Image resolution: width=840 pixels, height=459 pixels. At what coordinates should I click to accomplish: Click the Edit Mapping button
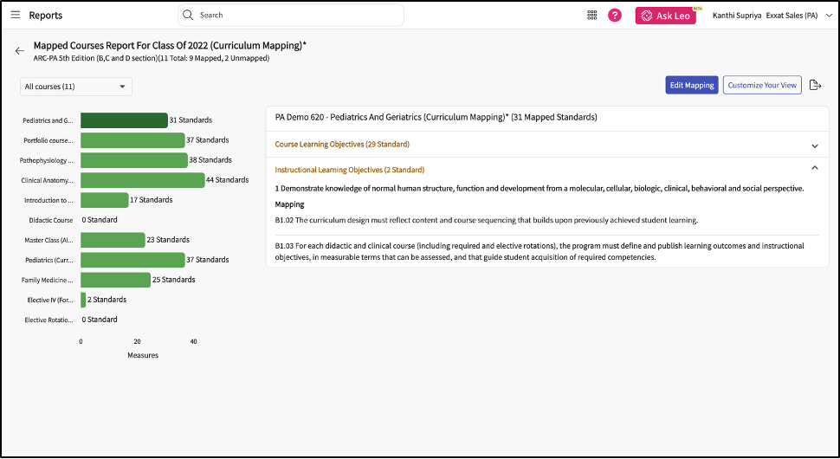(692, 85)
